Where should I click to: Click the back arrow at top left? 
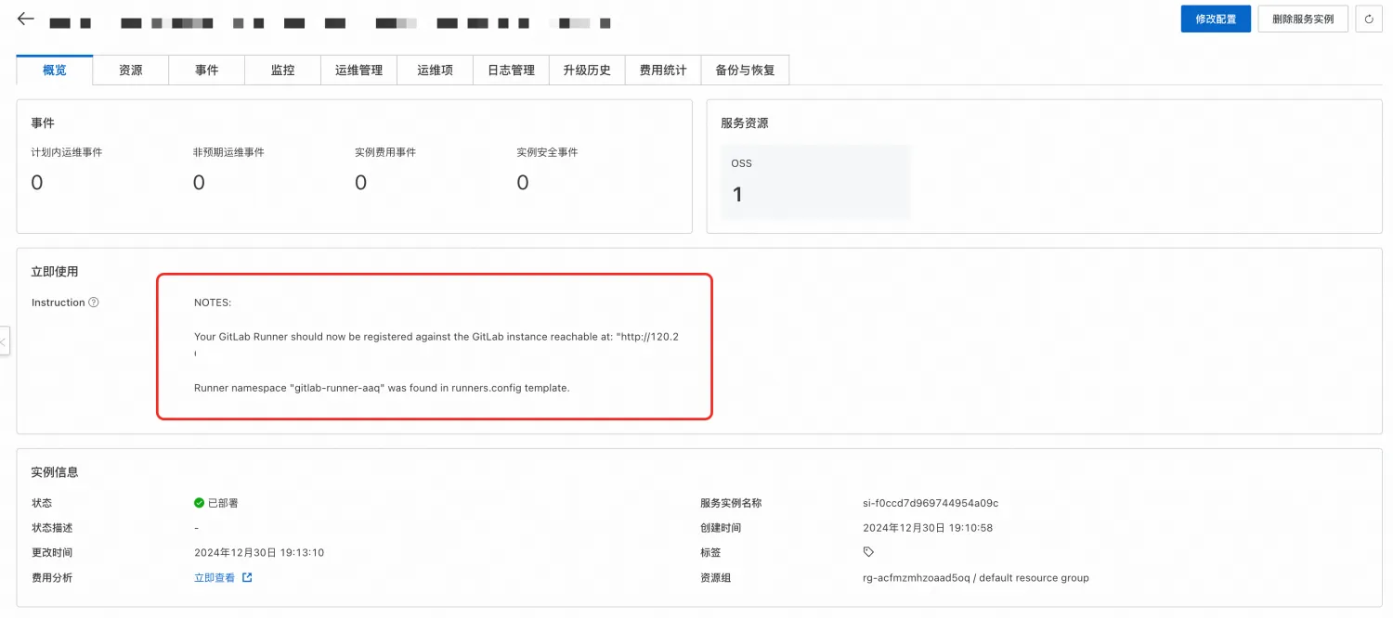click(24, 19)
